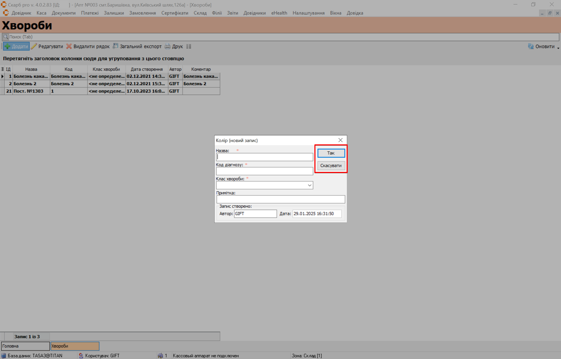Open the eHealth menu

[x=279, y=13]
